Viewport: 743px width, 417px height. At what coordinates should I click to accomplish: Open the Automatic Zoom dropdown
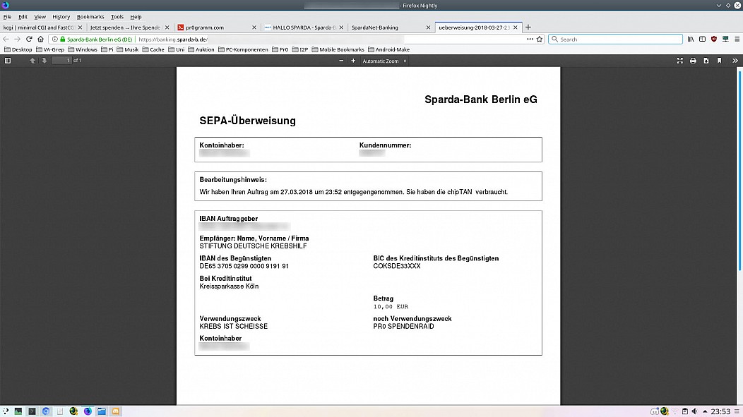tap(384, 61)
